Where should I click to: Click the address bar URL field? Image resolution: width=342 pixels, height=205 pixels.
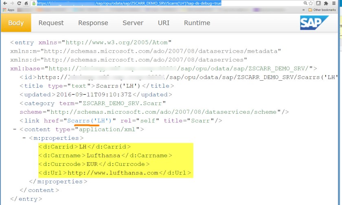[168, 3]
